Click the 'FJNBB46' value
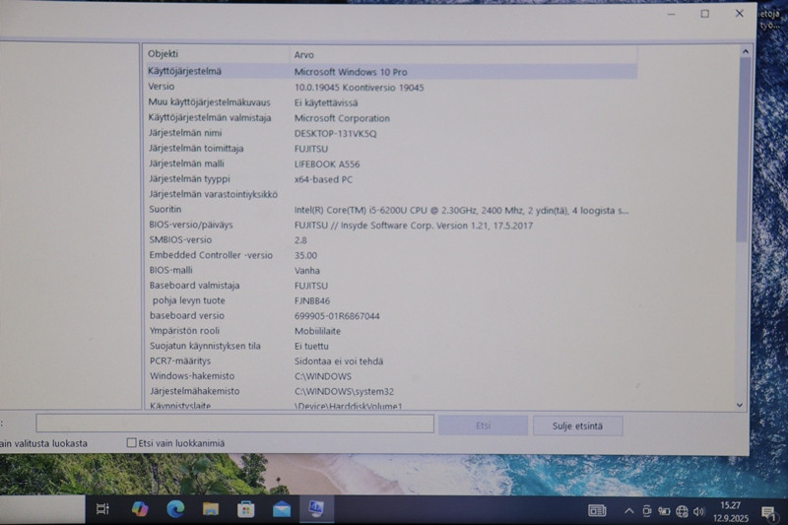Screen dimensions: 788x525 tap(312, 301)
